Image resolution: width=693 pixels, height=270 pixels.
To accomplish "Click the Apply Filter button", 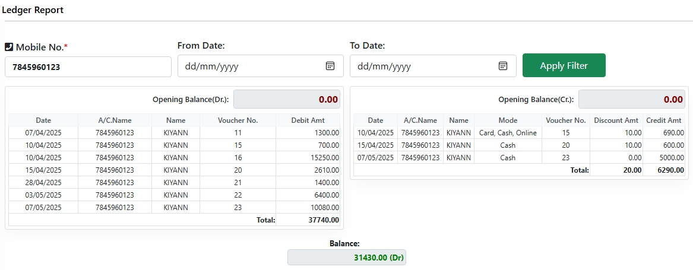I will (564, 65).
